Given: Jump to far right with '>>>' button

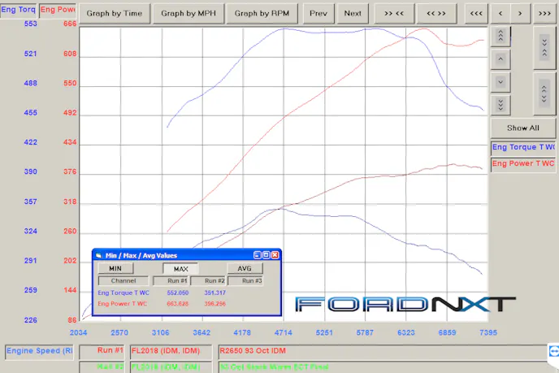Looking at the screenshot, I should (x=544, y=13).
